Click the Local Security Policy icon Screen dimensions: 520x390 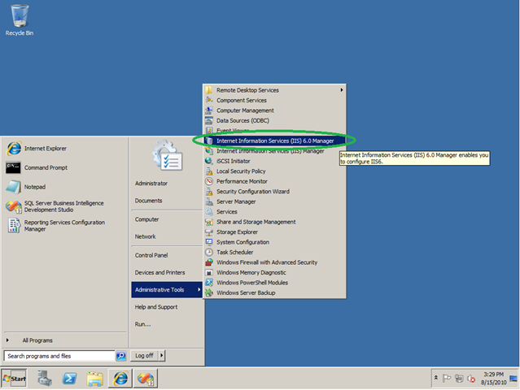point(209,171)
